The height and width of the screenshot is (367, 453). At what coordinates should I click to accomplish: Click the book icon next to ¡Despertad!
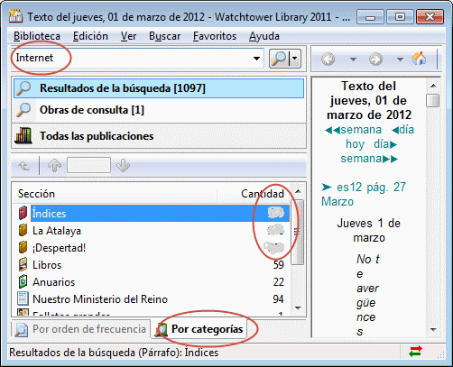pyautogui.click(x=23, y=247)
